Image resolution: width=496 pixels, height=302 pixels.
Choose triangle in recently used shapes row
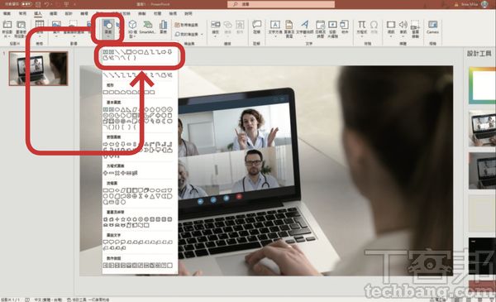pyautogui.click(x=146, y=52)
